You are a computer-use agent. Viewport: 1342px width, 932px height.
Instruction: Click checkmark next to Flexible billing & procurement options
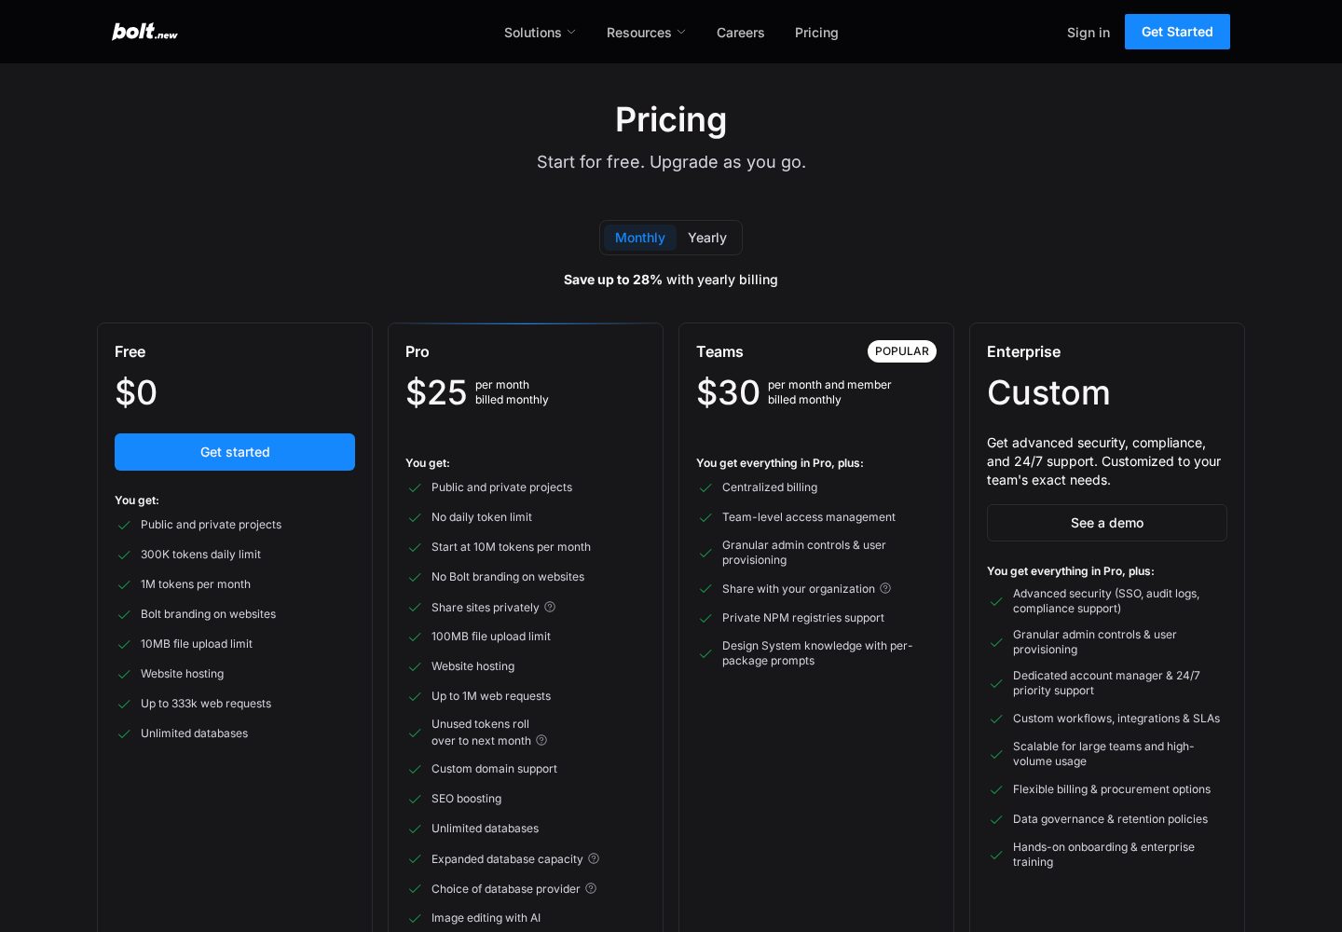tap(996, 789)
